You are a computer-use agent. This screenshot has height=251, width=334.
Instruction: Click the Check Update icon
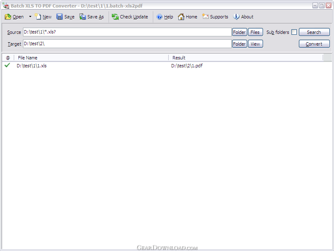(x=115, y=17)
